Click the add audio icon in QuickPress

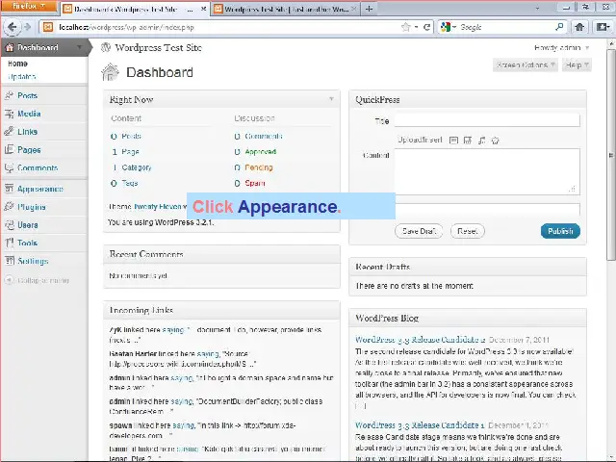click(x=481, y=141)
